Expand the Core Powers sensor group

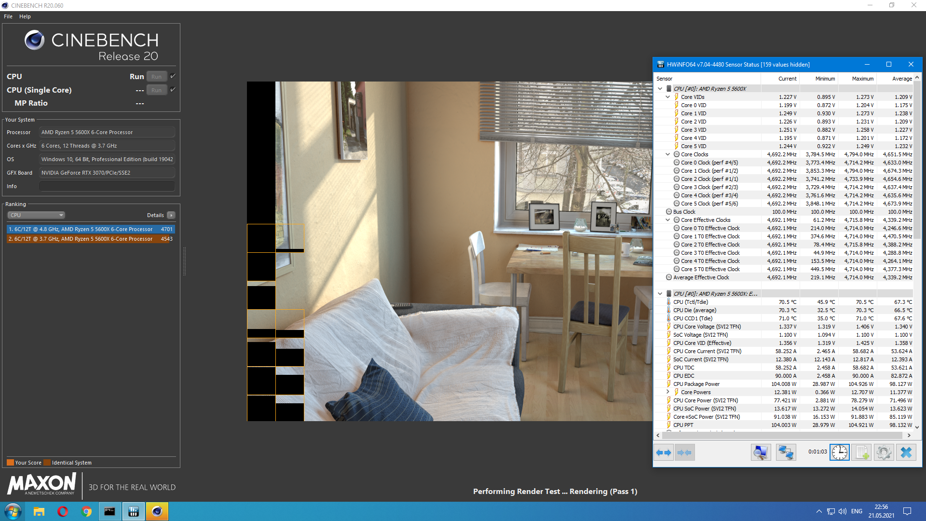click(x=668, y=392)
